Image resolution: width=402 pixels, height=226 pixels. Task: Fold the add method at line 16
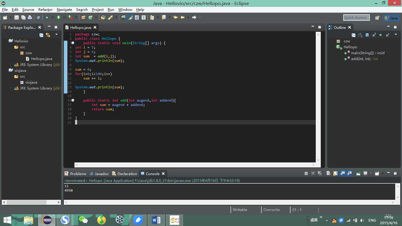coord(73,100)
